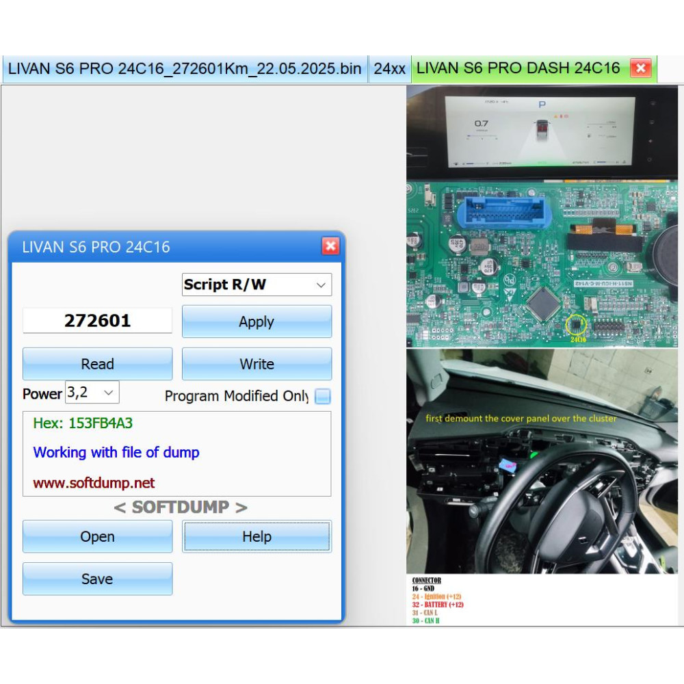Click the Power label
This screenshot has height=684, width=684.
point(42,394)
